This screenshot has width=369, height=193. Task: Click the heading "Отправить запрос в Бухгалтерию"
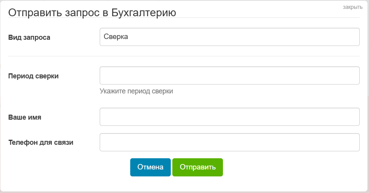click(92, 12)
